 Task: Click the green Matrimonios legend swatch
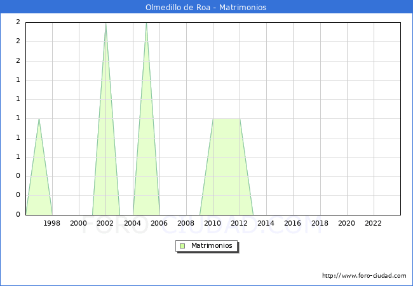182,246
